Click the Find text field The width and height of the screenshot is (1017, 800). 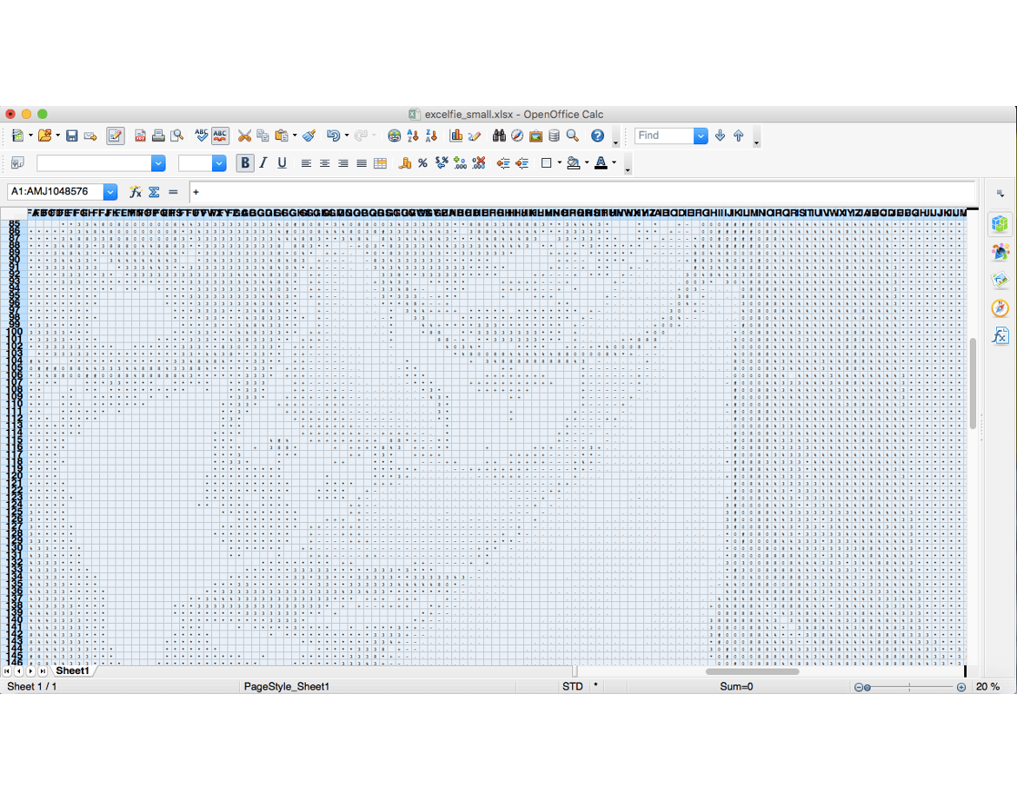click(664, 136)
